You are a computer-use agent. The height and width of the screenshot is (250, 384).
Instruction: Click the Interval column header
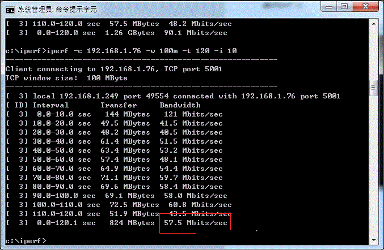click(50, 105)
